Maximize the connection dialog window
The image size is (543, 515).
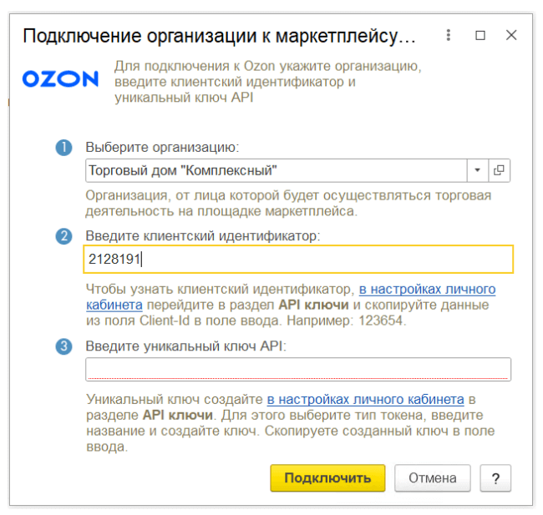tap(480, 36)
